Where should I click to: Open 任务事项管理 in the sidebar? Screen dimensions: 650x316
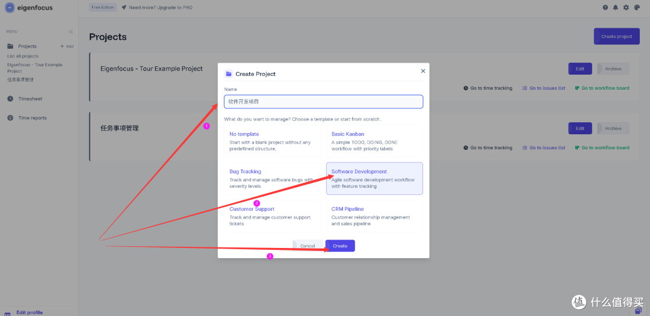[20, 79]
